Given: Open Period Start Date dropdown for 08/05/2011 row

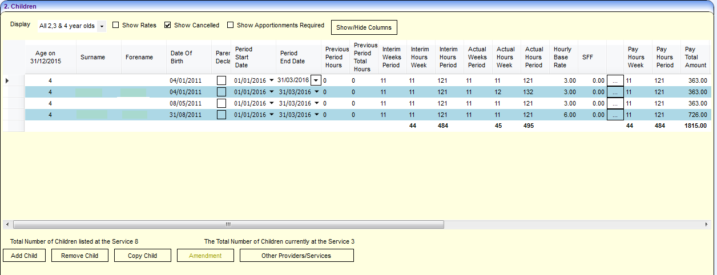Looking at the screenshot, I should [x=271, y=103].
